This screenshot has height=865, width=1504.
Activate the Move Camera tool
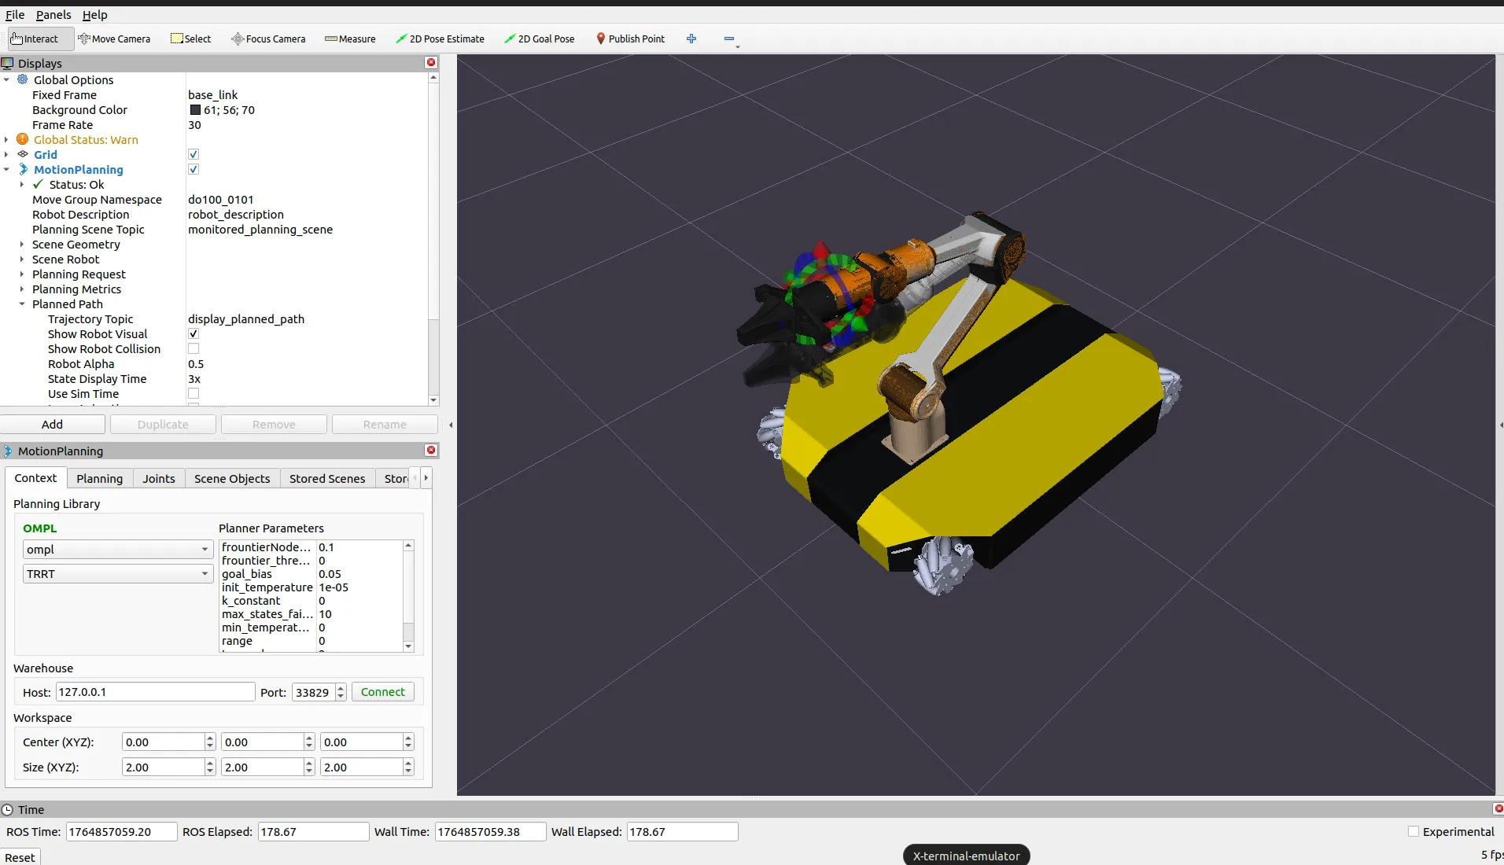[x=114, y=39]
